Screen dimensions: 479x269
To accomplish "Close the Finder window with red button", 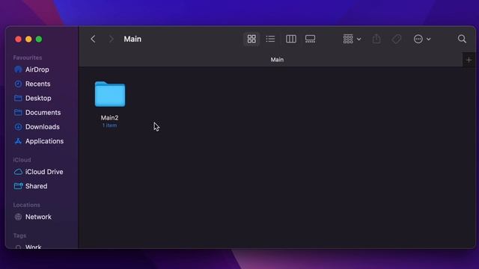I will tap(18, 39).
